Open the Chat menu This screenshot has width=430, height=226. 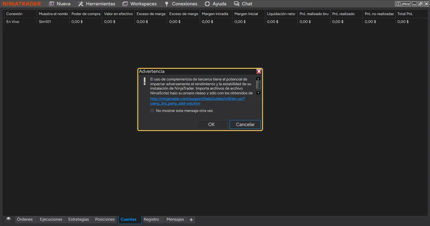[243, 4]
